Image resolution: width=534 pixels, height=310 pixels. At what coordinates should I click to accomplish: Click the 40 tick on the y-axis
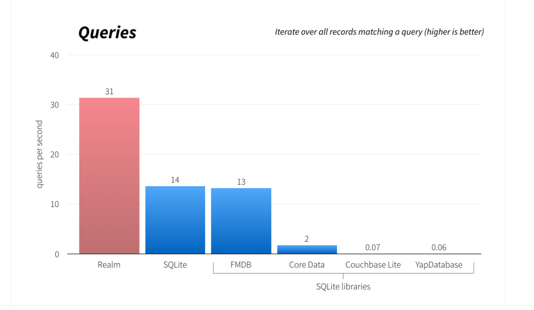[54, 55]
